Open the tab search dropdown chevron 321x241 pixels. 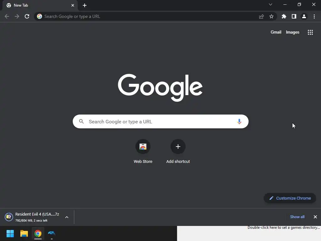coord(271,4)
